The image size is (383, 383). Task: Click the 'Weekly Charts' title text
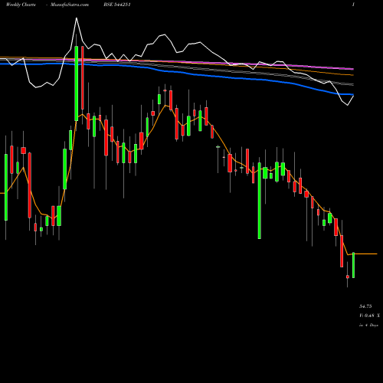click(x=21, y=5)
